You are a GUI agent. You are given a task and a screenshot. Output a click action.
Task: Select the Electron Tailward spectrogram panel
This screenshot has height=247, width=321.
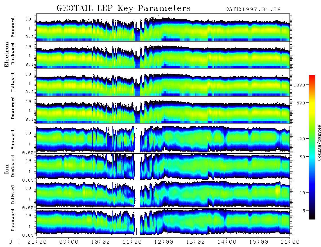[x=163, y=82]
